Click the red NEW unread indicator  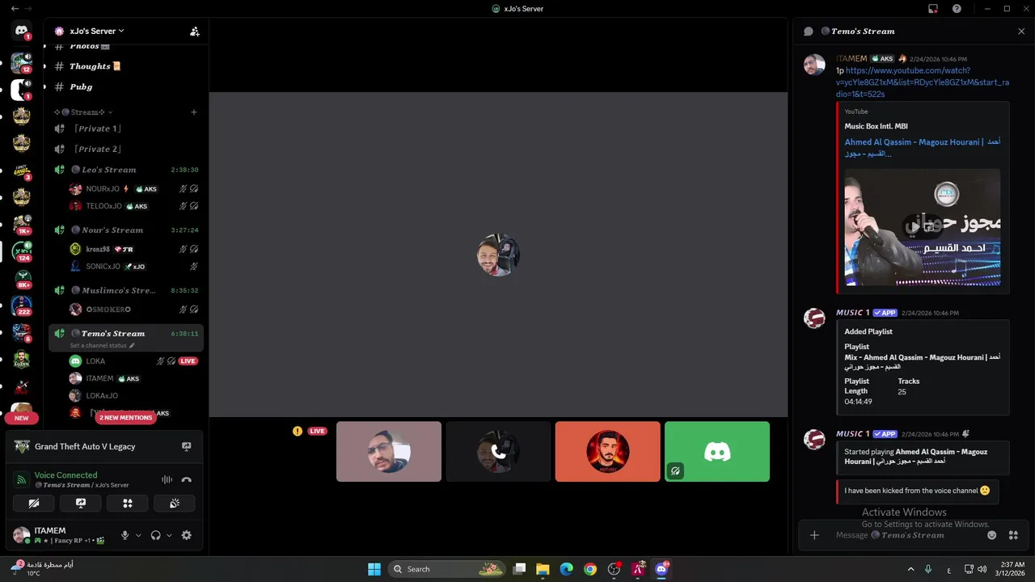(x=22, y=418)
